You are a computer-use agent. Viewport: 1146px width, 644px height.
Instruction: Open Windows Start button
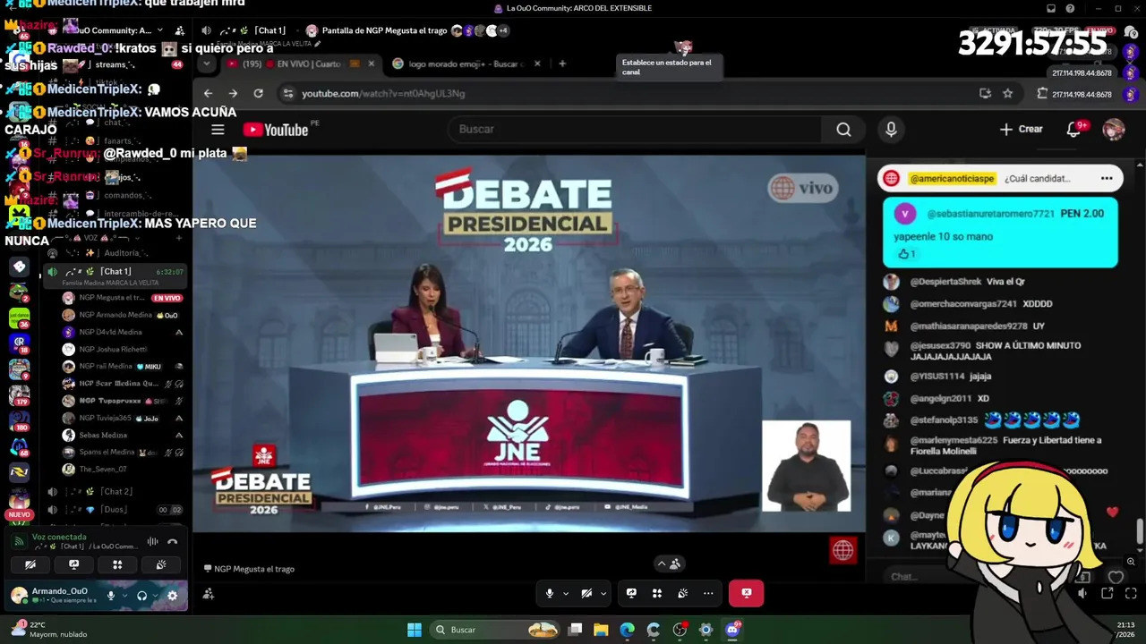(415, 630)
